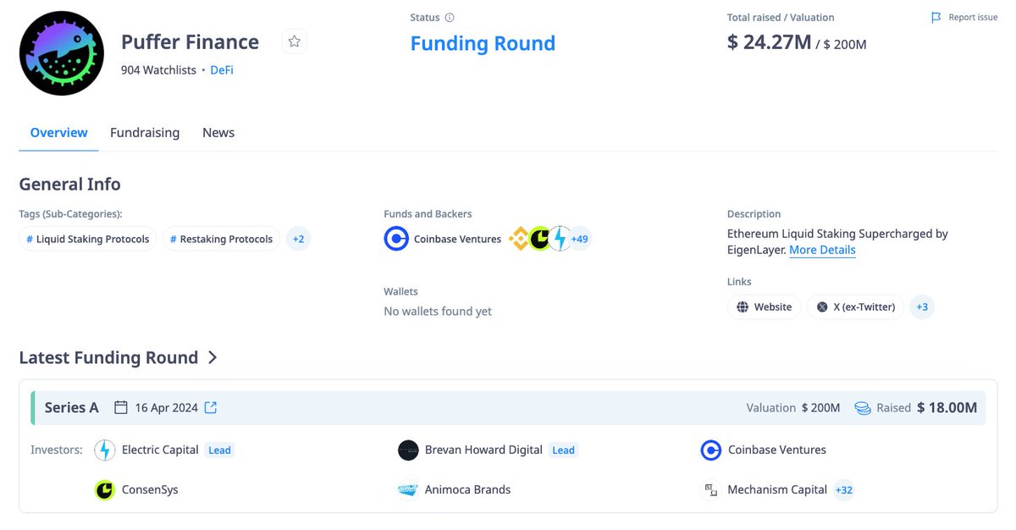Click the Report issue flag icon
Viewport: 1016px width, 530px height.
tap(936, 18)
